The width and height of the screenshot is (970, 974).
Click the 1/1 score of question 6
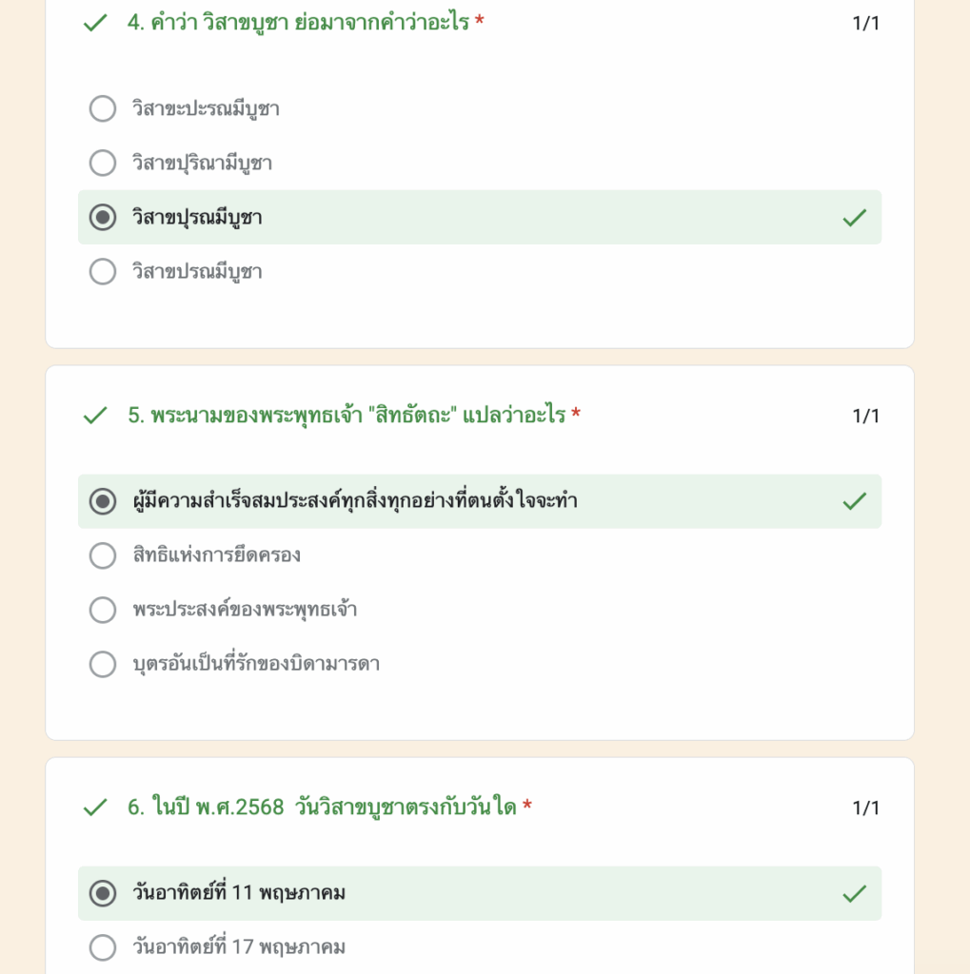click(865, 808)
